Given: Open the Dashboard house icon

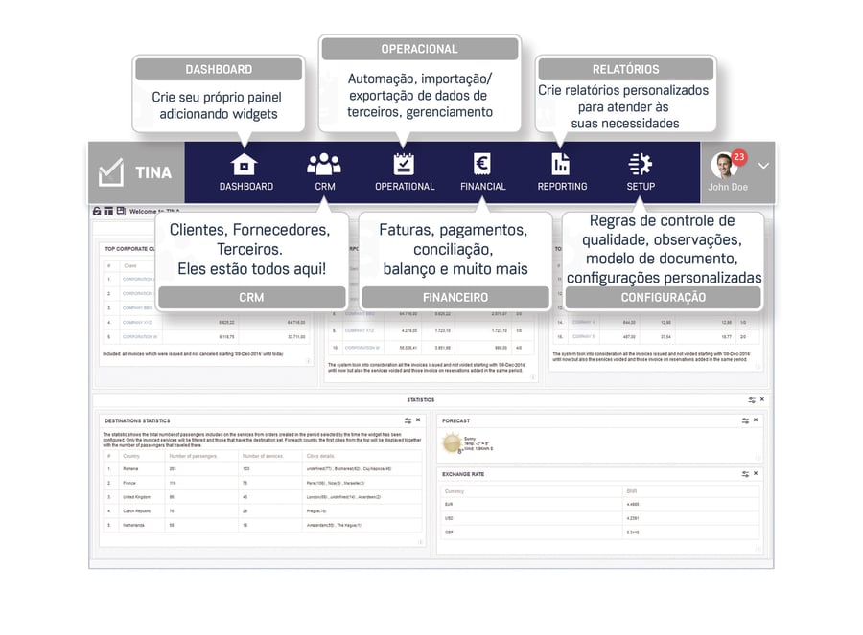Looking at the screenshot, I should [x=245, y=164].
